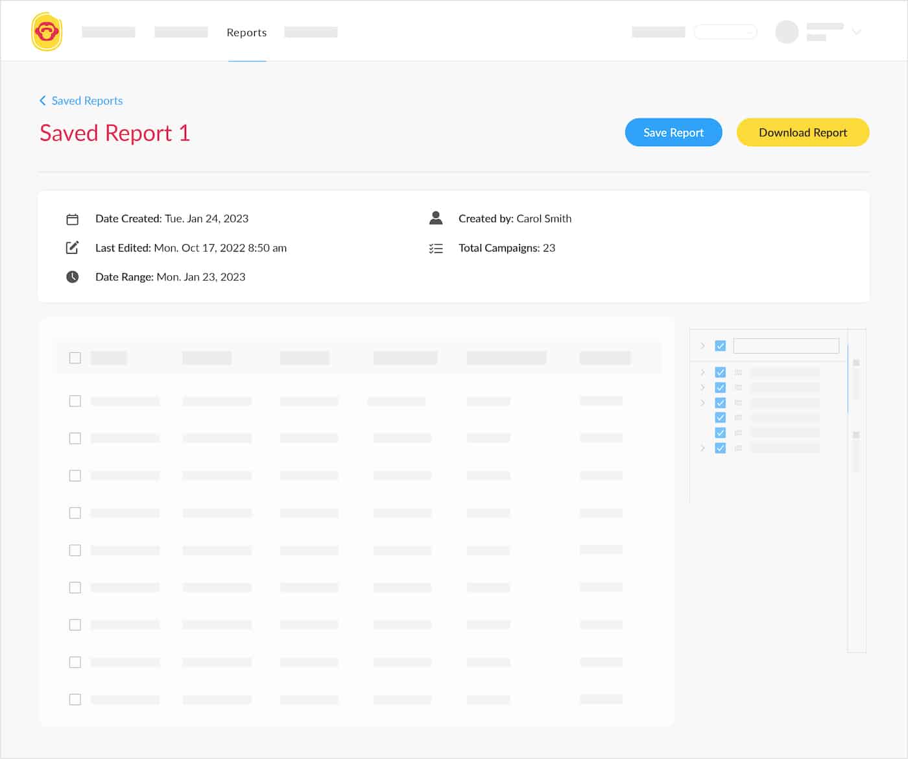Expand the last tree item in the right panel
The height and width of the screenshot is (759, 908).
702,448
